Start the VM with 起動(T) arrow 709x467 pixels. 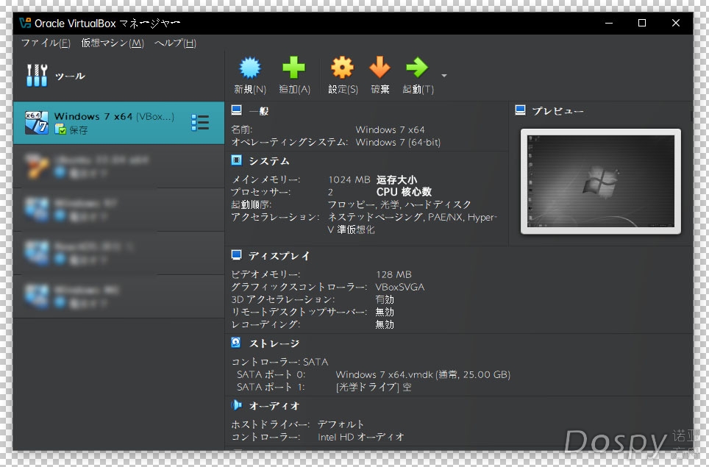[417, 68]
